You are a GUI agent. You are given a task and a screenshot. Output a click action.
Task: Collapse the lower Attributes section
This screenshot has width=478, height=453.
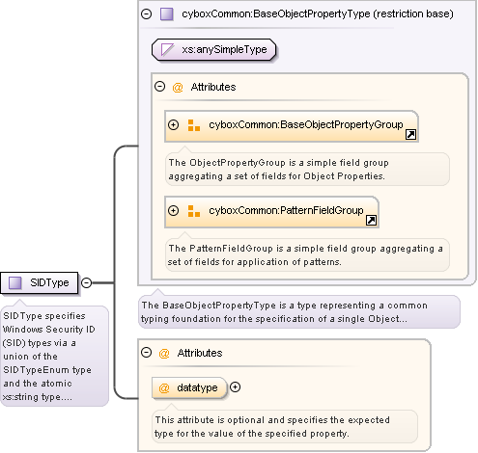[x=146, y=353]
